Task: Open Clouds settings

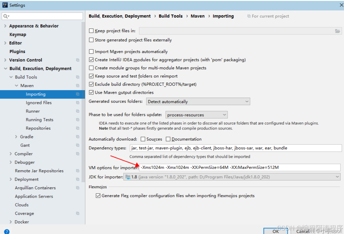Action: [22, 205]
